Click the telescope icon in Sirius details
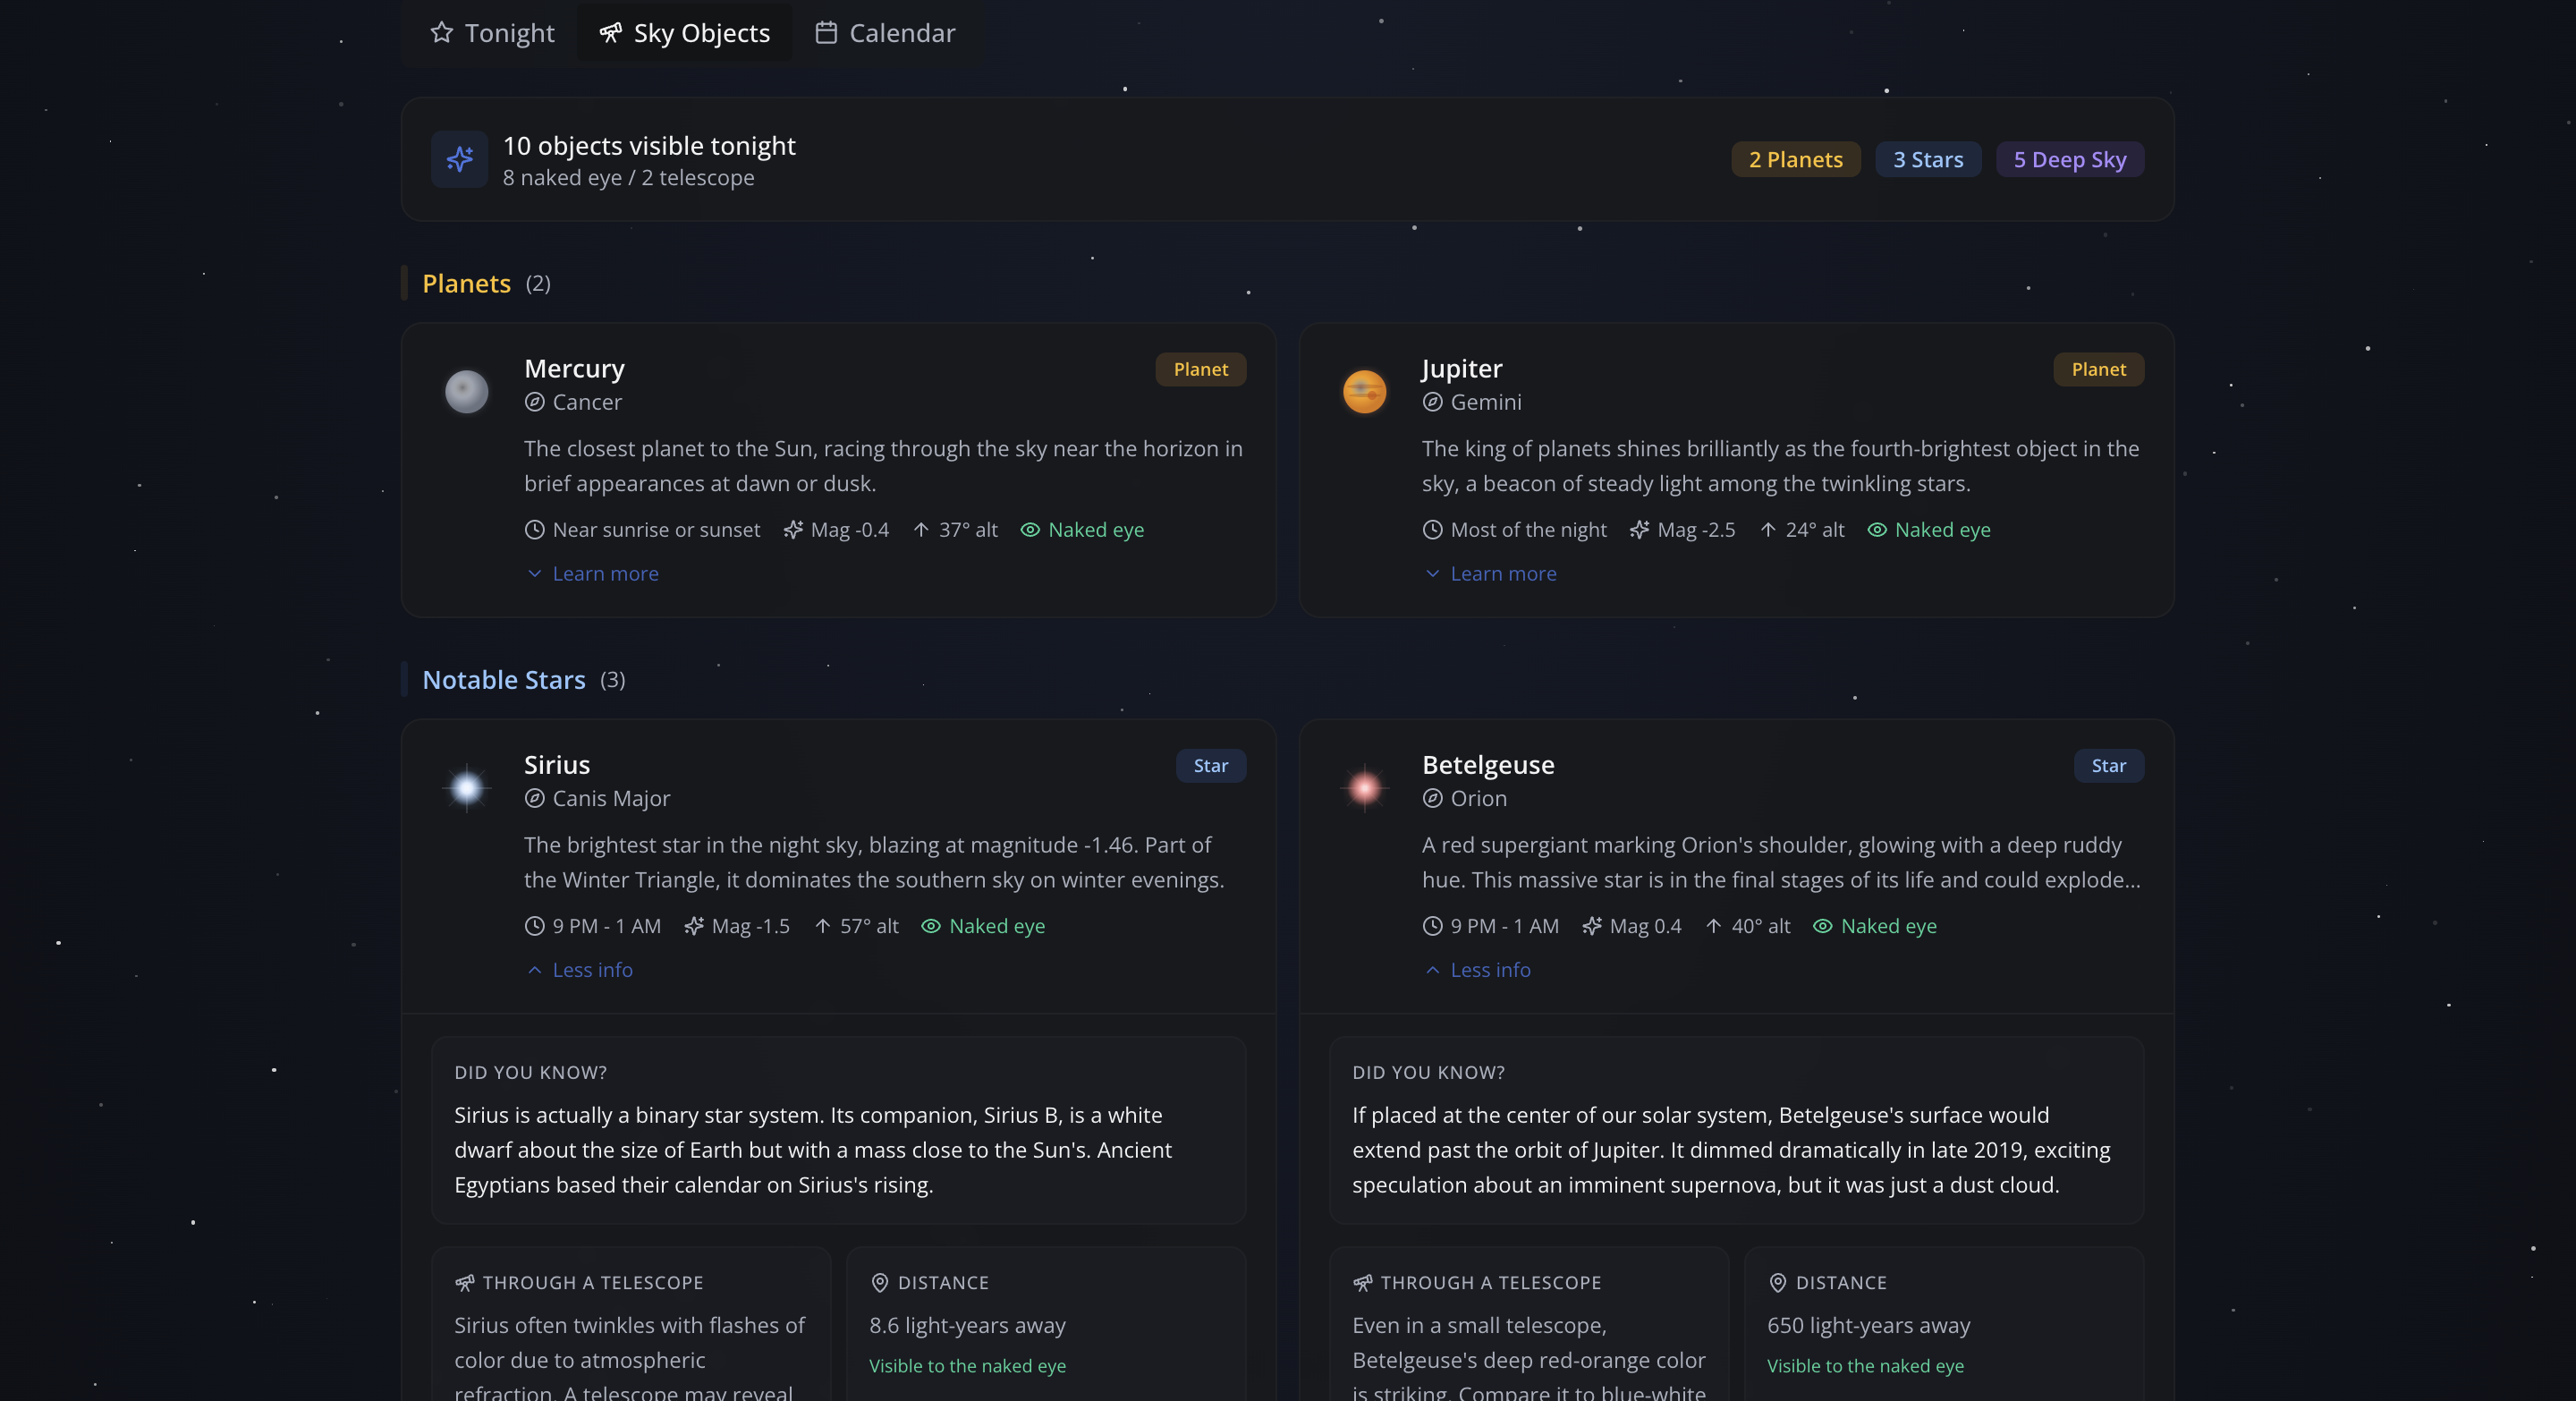 465,1283
